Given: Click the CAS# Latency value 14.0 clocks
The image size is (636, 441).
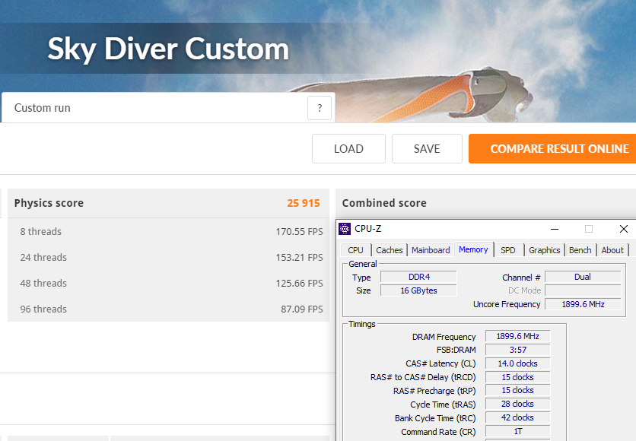Looking at the screenshot, I should point(517,363).
